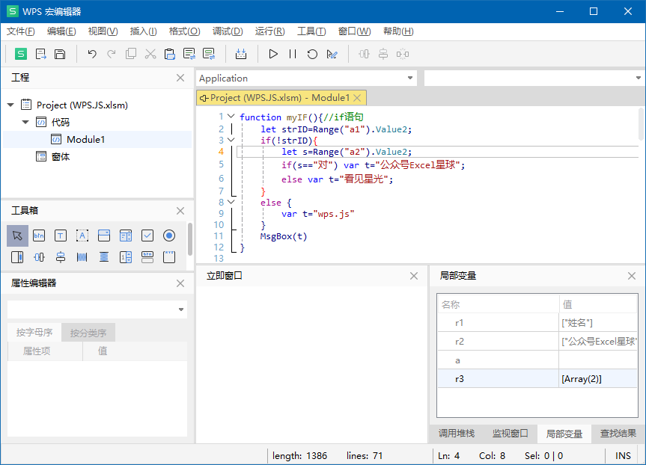Open the Application dropdown list

click(409, 78)
